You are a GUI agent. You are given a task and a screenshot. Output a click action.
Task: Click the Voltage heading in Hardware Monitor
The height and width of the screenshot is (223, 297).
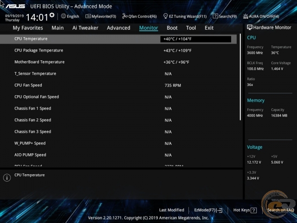tap(255, 147)
